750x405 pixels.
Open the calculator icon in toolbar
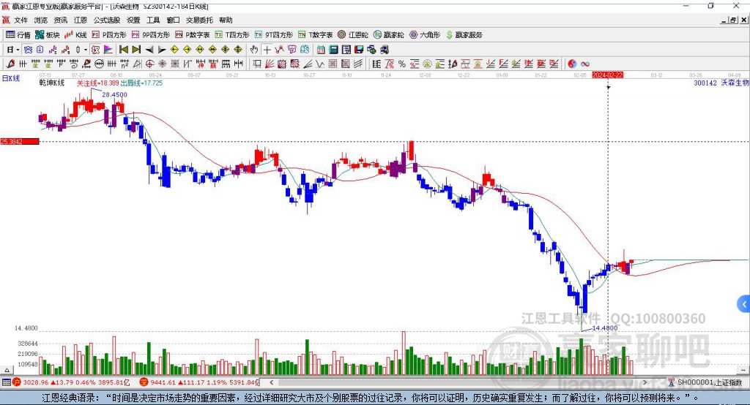(x=333, y=50)
